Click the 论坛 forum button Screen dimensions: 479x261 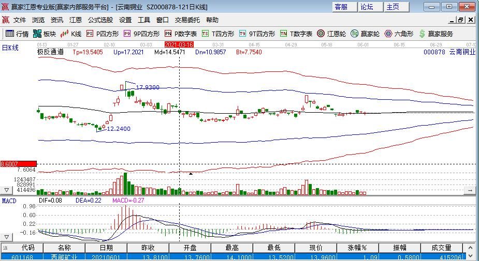point(370,7)
